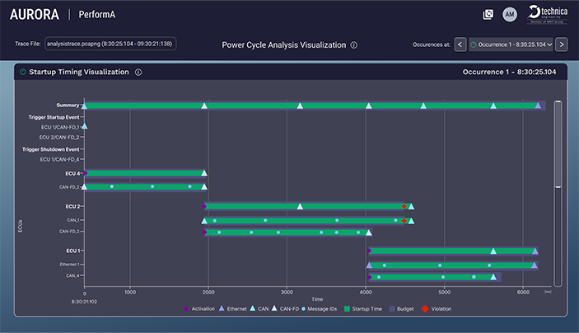579x333 pixels.
Task: Click the Budget legend swatch
Action: point(391,308)
